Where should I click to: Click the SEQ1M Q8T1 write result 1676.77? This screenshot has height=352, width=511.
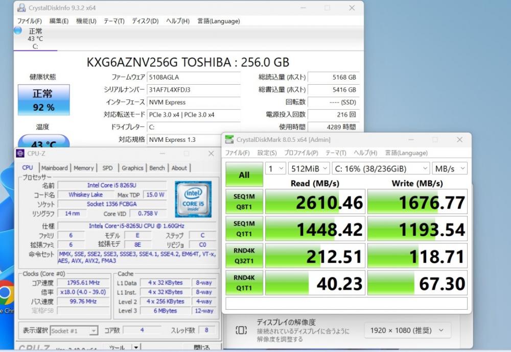pos(417,202)
